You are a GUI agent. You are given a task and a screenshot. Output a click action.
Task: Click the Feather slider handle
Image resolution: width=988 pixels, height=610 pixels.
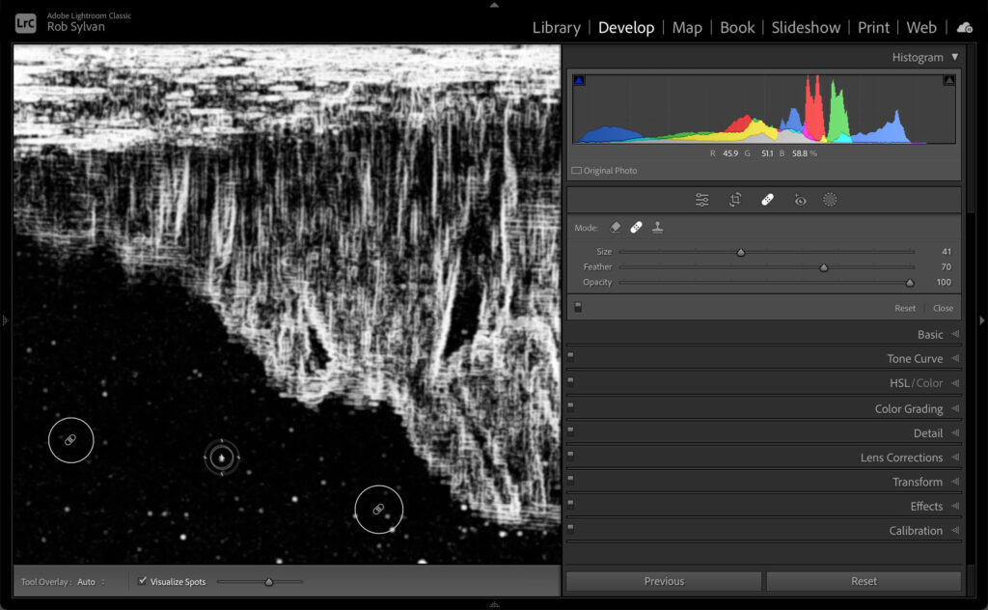pos(824,267)
